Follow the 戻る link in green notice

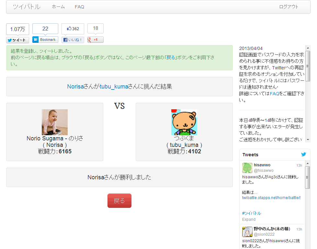[x=171, y=57]
